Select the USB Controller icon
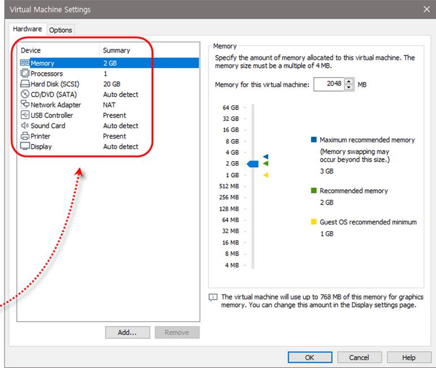Viewport: 436px width, 368px height. pos(25,115)
